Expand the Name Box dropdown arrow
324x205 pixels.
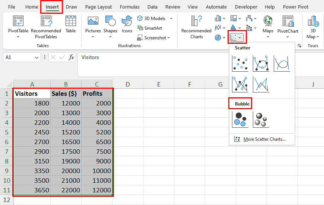[36, 58]
